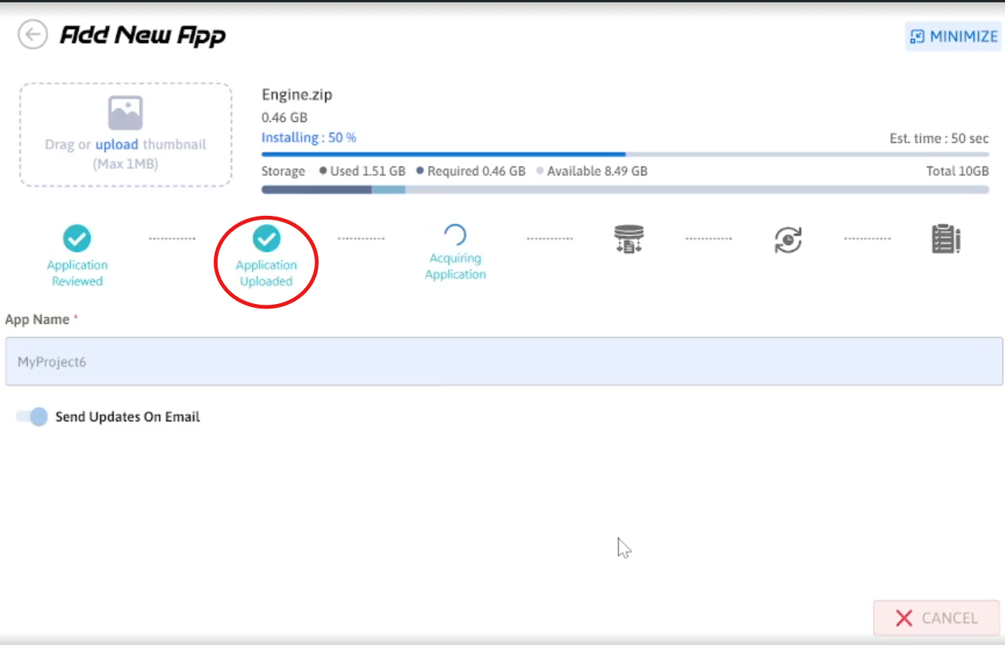
Task: Click the MINIMIZE button
Action: pos(952,36)
